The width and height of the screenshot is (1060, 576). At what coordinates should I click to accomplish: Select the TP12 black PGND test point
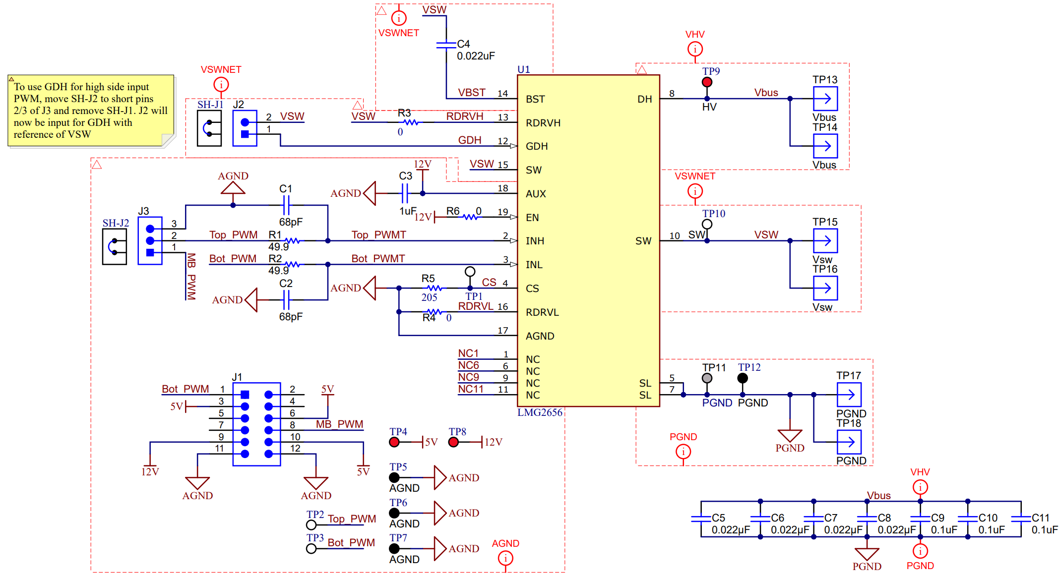click(x=742, y=378)
